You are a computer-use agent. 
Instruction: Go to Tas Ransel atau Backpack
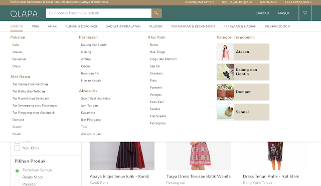[31, 98]
